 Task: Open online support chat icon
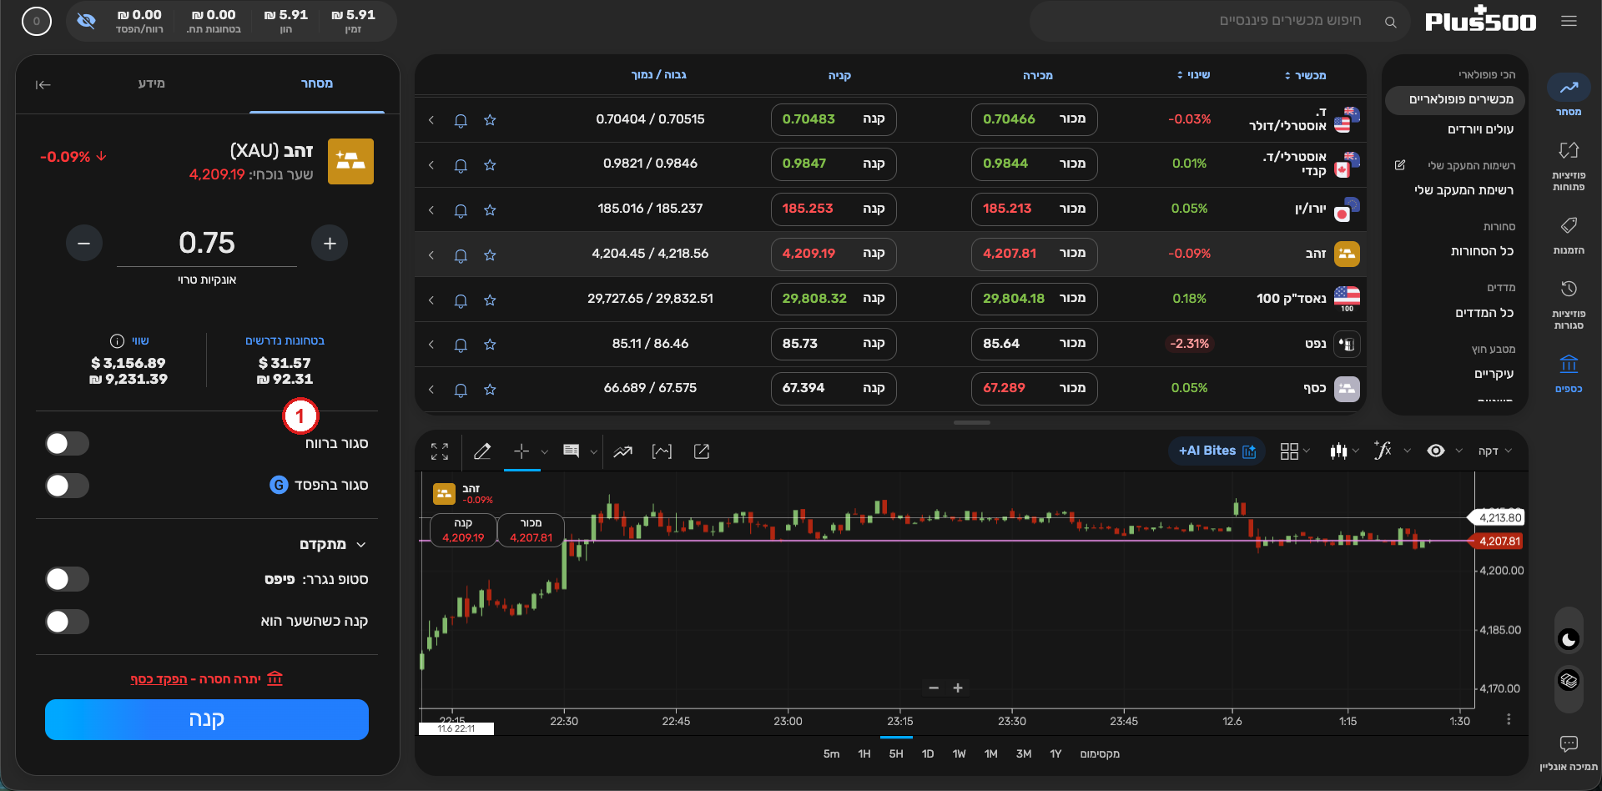[x=1569, y=743]
